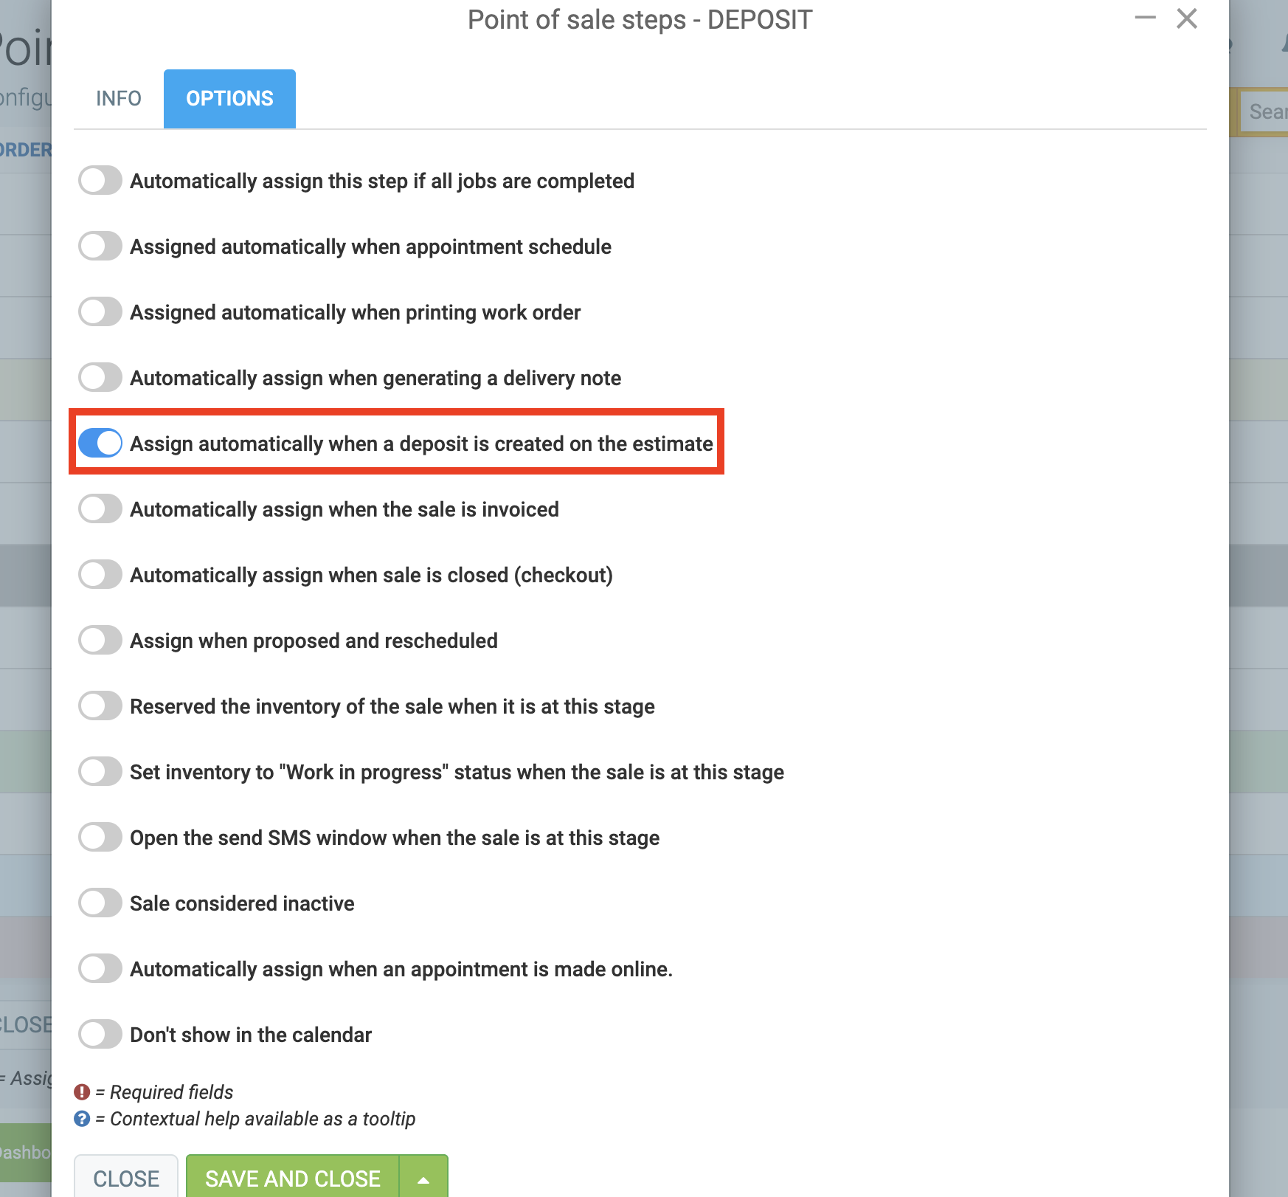Image resolution: width=1288 pixels, height=1197 pixels.
Task: Turn on assign when printing work order
Action: (x=100, y=311)
